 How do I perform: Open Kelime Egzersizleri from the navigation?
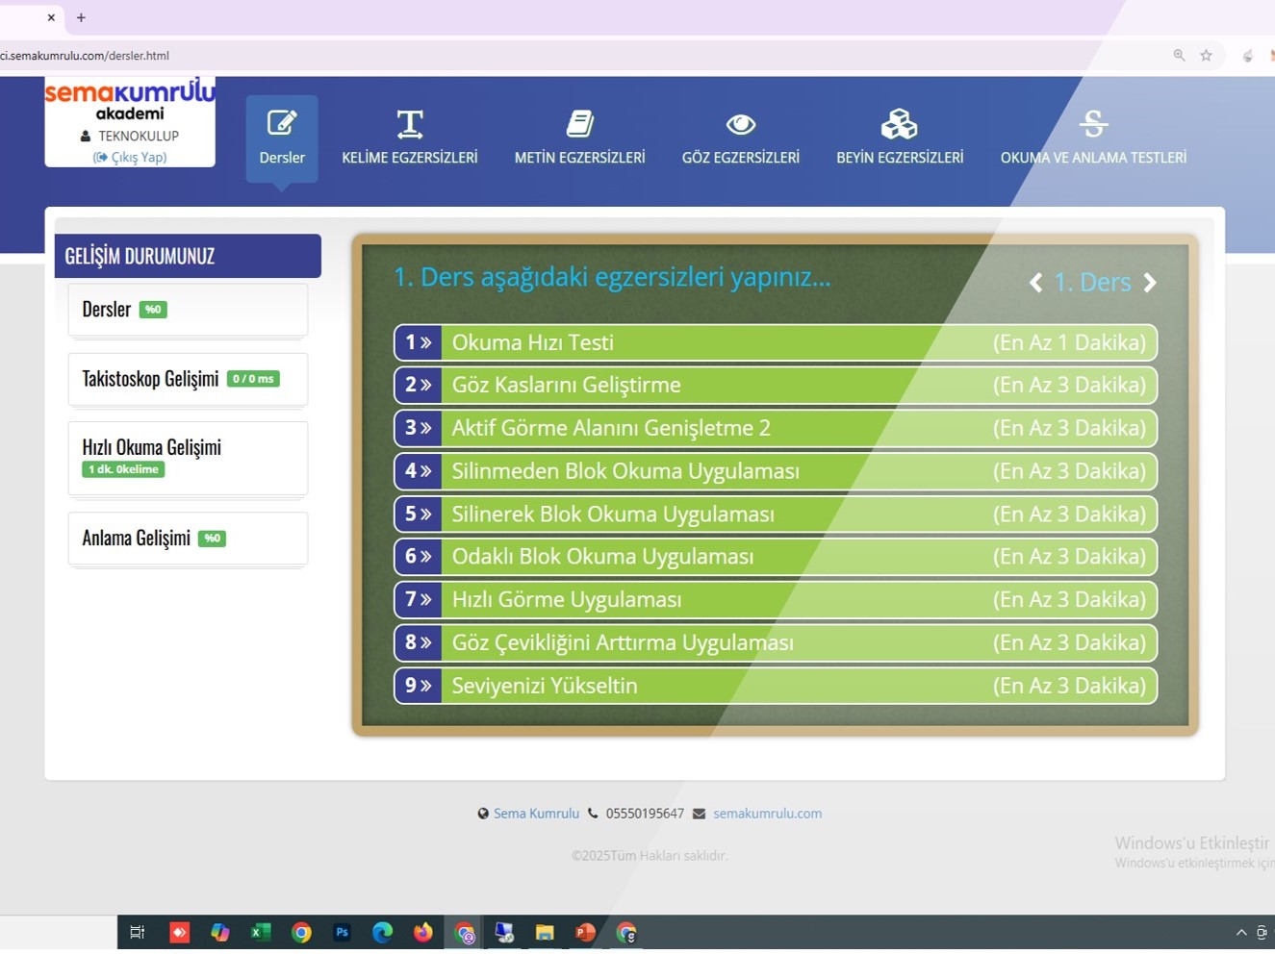[x=409, y=138]
